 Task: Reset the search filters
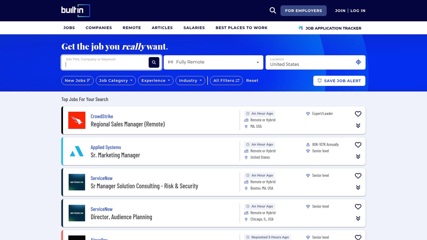point(252,81)
